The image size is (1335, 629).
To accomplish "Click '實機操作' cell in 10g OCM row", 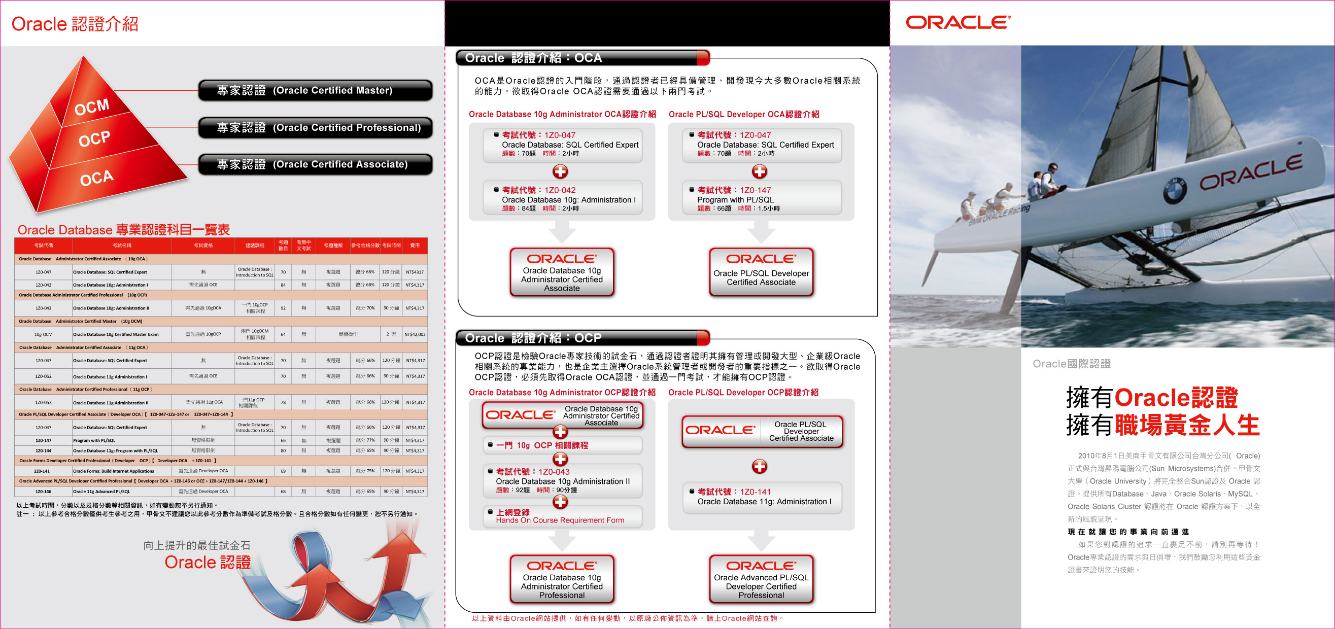I will point(348,335).
